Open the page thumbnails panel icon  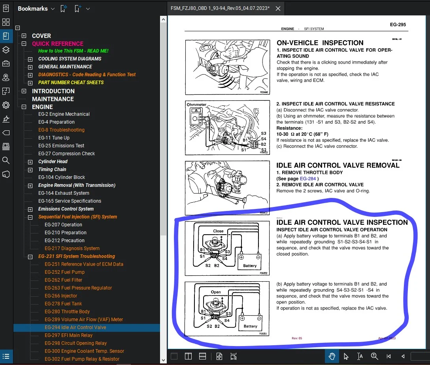pos(6,22)
